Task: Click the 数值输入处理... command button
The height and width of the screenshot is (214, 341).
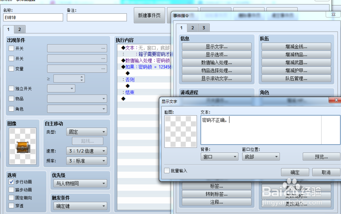Action: click(x=217, y=63)
